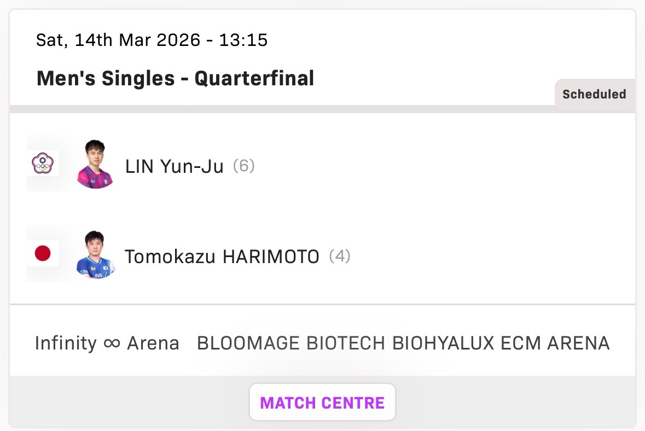Click the Chinese Taipei flag icon

coord(43,163)
